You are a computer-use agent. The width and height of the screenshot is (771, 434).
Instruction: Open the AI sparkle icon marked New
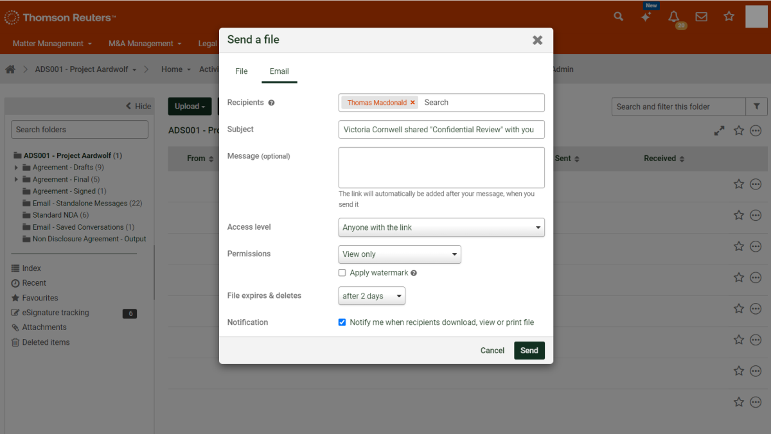pyautogui.click(x=646, y=17)
